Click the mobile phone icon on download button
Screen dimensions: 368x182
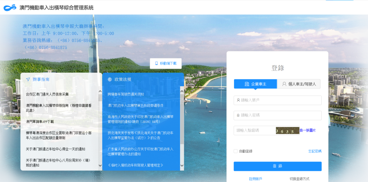pyautogui.click(x=157, y=63)
